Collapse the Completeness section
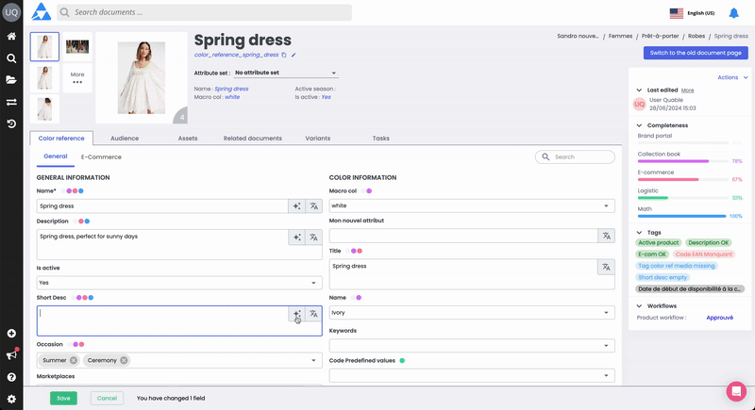755x410 pixels. pos(639,124)
